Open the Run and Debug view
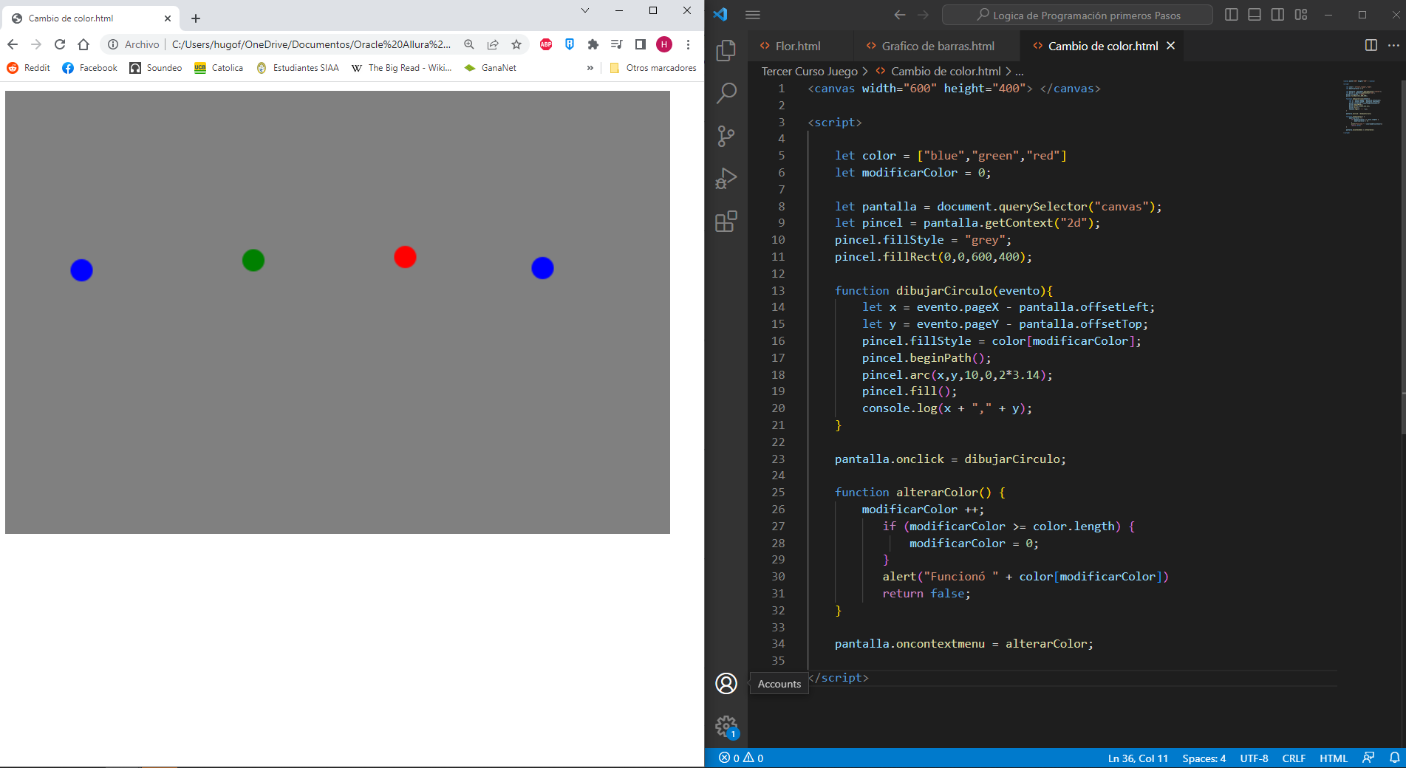Viewport: 1406px width, 768px height. (x=726, y=179)
